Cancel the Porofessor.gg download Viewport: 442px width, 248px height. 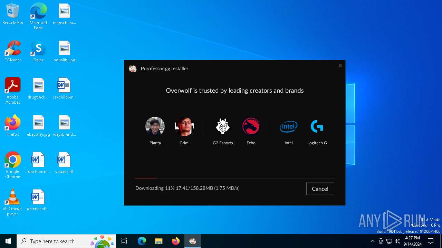320,189
